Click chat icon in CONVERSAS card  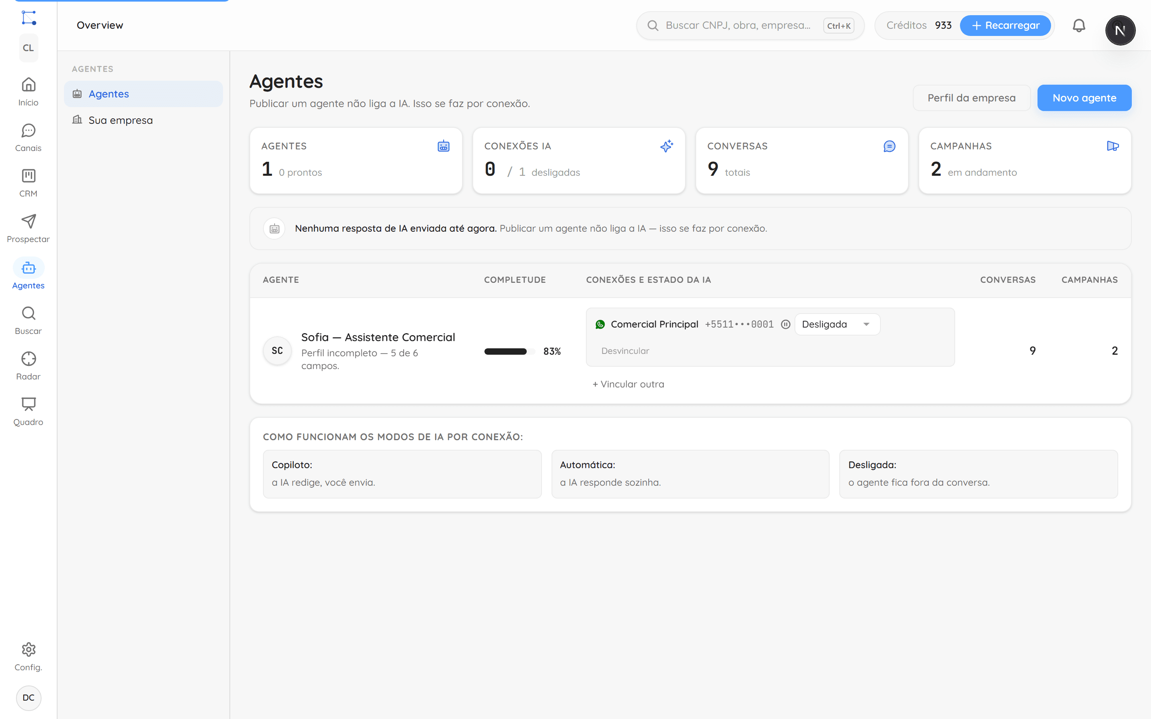tap(889, 146)
